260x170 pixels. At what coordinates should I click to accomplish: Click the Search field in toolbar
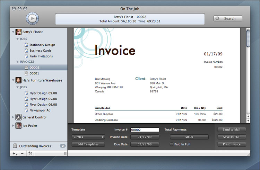point(228,19)
